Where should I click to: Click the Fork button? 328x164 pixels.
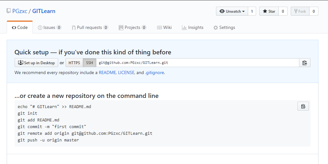(300, 11)
